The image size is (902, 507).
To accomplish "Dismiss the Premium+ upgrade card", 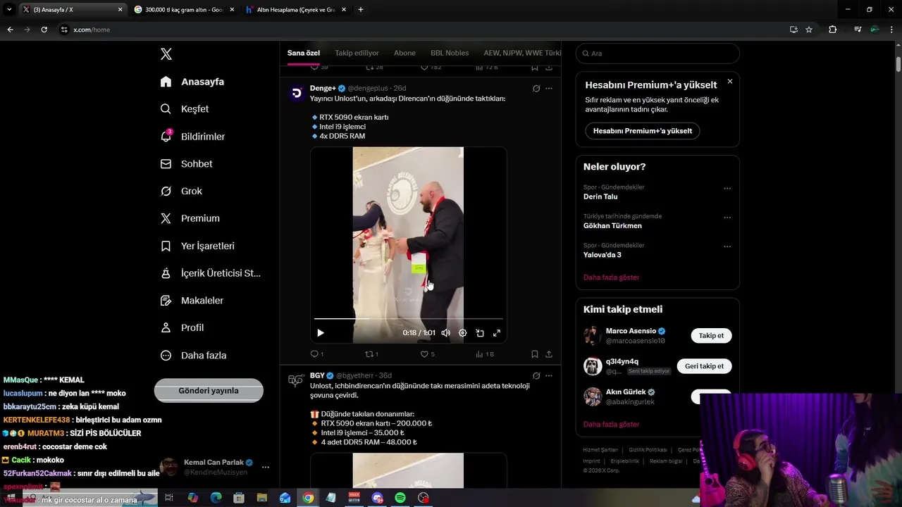I will coord(730,82).
